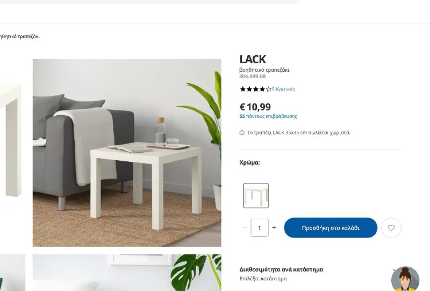
Task: Click the LACK product title
Action: (x=253, y=59)
